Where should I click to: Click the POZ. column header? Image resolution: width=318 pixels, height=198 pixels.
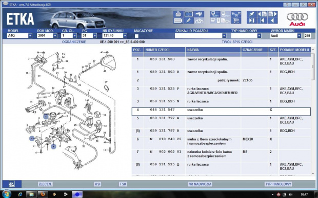click(137, 50)
